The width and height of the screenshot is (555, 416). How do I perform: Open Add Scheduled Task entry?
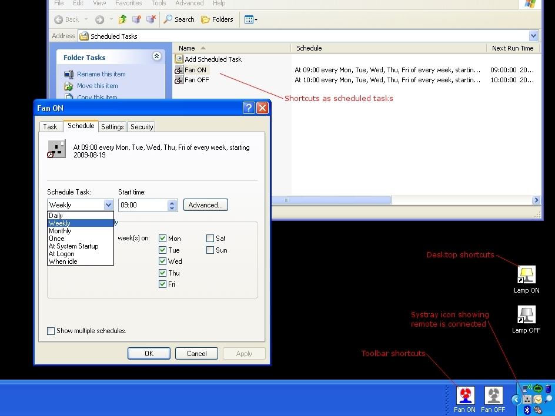click(209, 59)
